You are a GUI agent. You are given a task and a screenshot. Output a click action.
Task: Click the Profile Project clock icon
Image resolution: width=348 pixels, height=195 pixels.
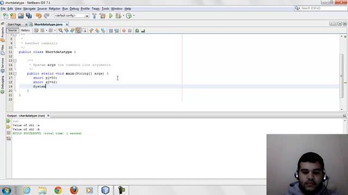point(129,16)
